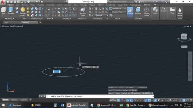Expand the Solid Editing panel
The width and height of the screenshot is (193, 108).
point(37,19)
